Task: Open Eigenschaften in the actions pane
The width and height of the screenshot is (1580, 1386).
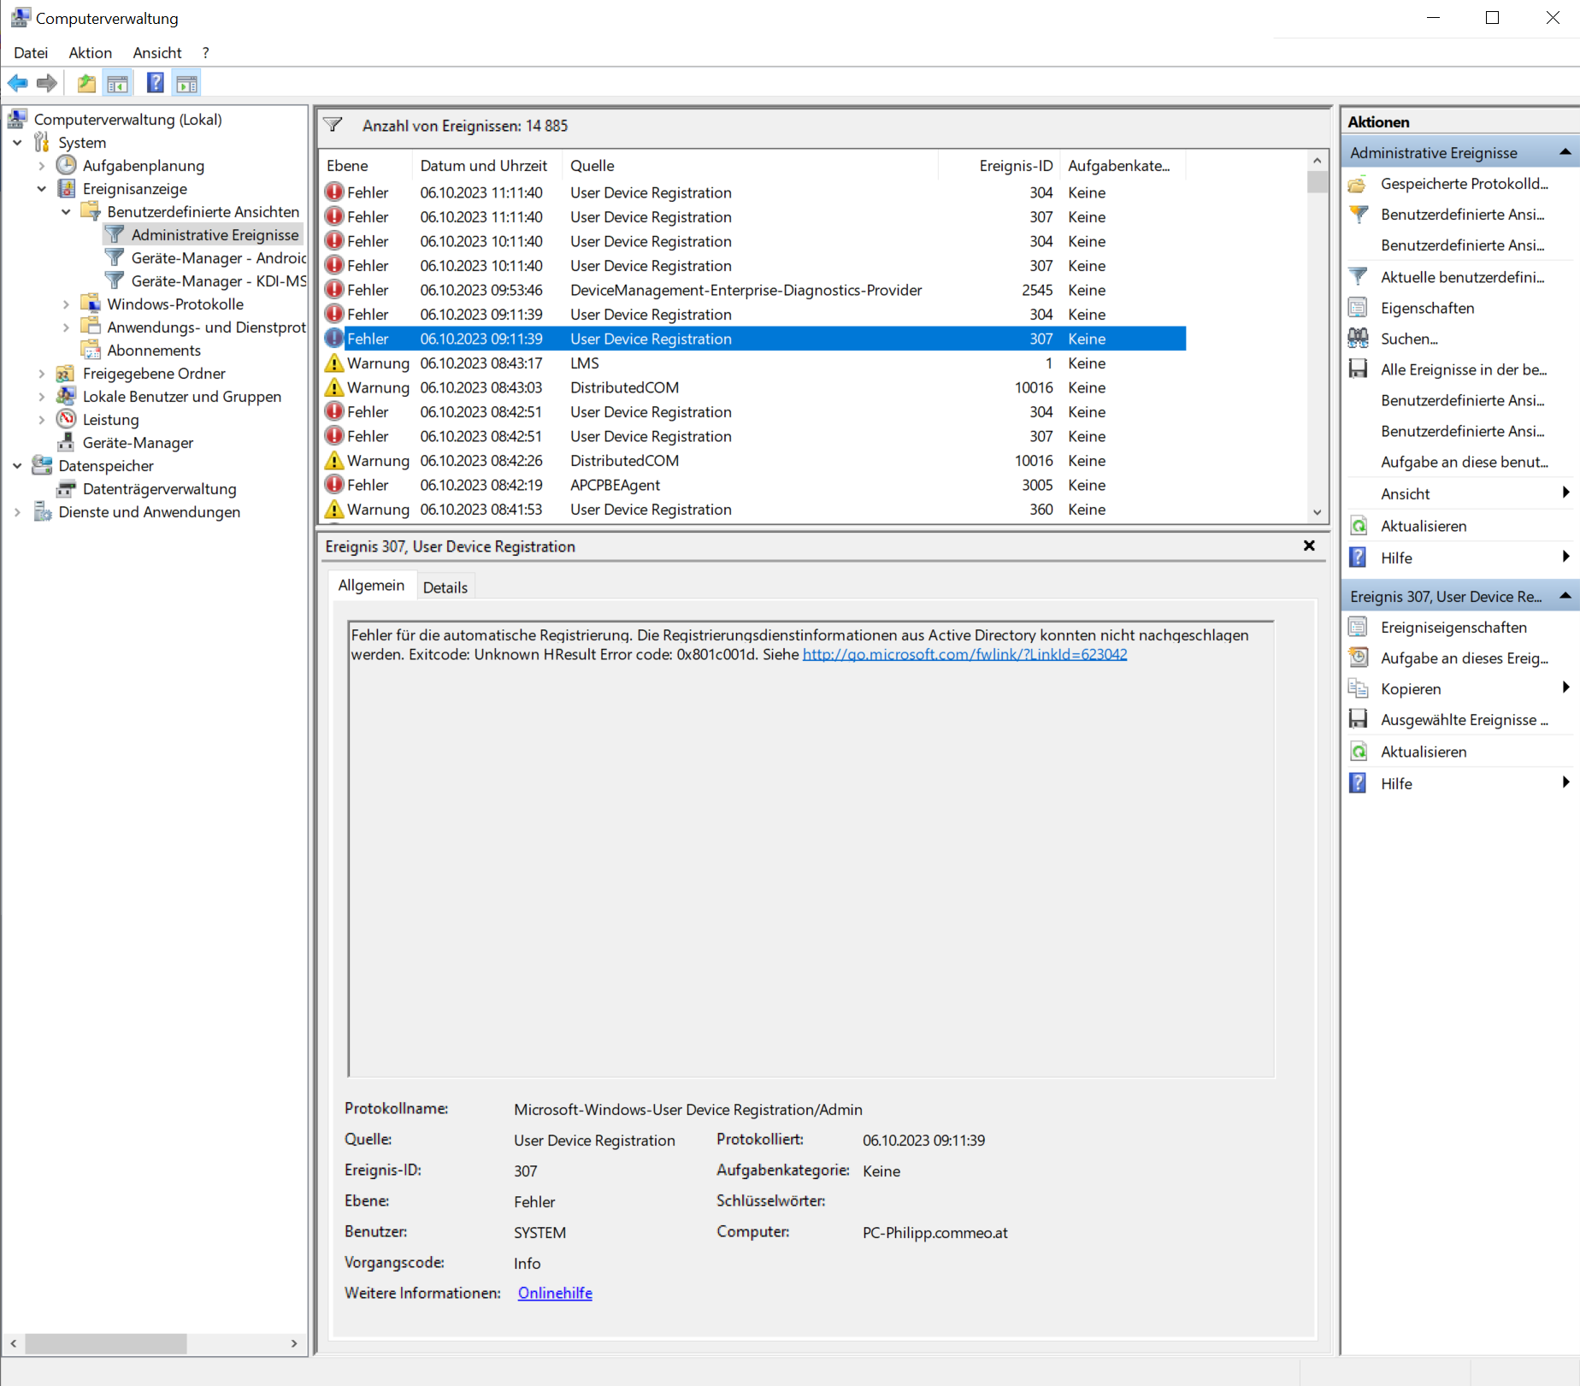Action: pyautogui.click(x=1427, y=308)
